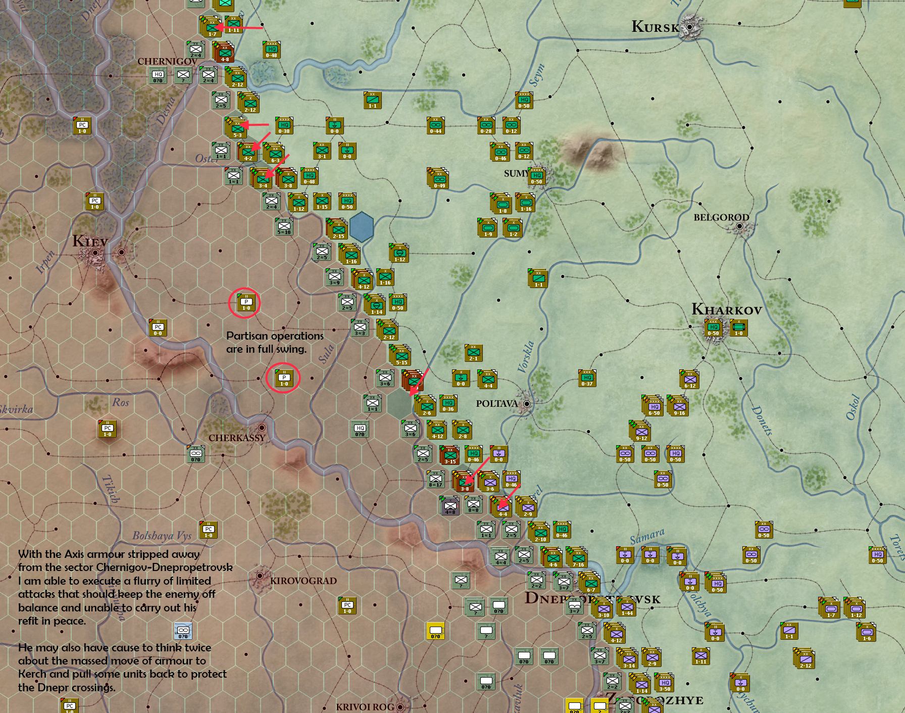905x713 pixels.
Task: Click the "Donets" river label
Action: (x=762, y=420)
